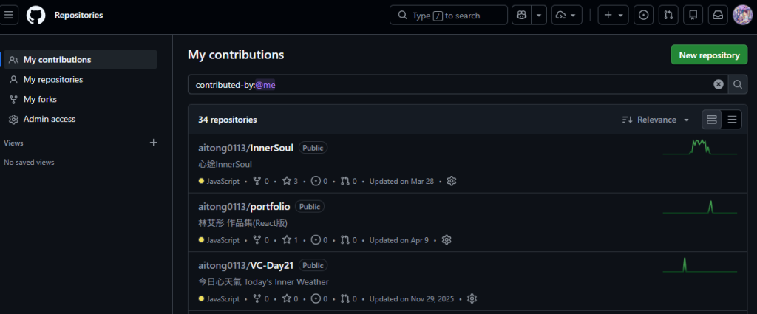Open the Copilot chat icon
The width and height of the screenshot is (757, 314).
click(x=521, y=15)
